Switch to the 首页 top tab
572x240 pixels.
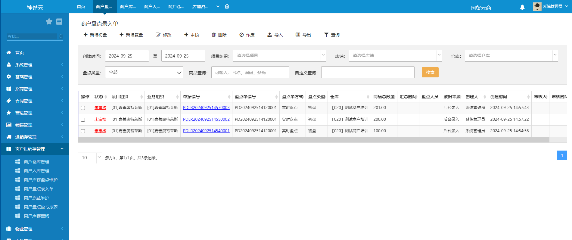81,6
